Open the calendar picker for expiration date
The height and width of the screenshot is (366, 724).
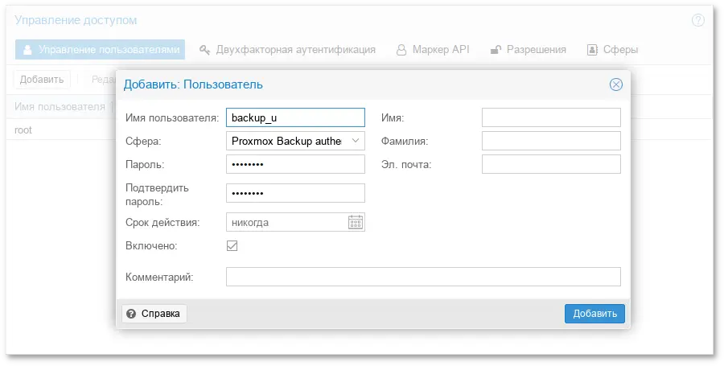click(x=355, y=222)
